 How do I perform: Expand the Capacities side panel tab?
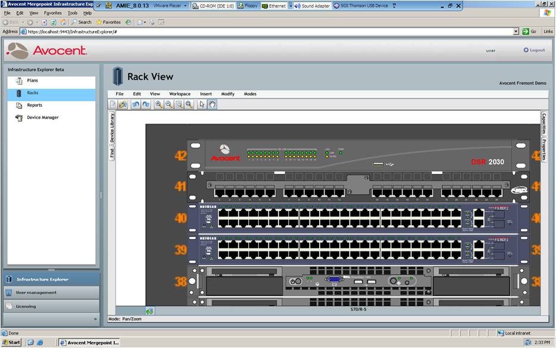543,123
